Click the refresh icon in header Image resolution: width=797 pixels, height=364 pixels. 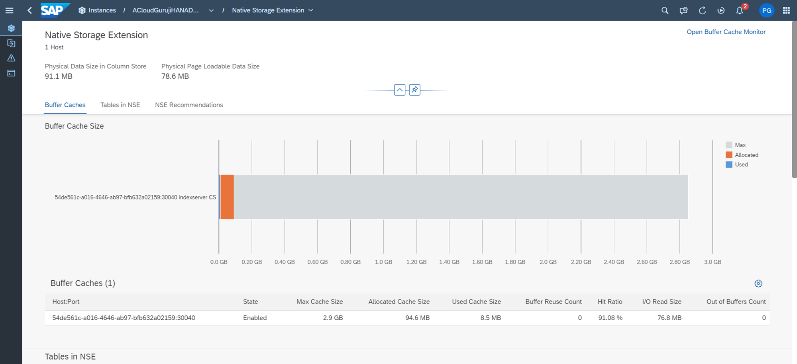[702, 10]
